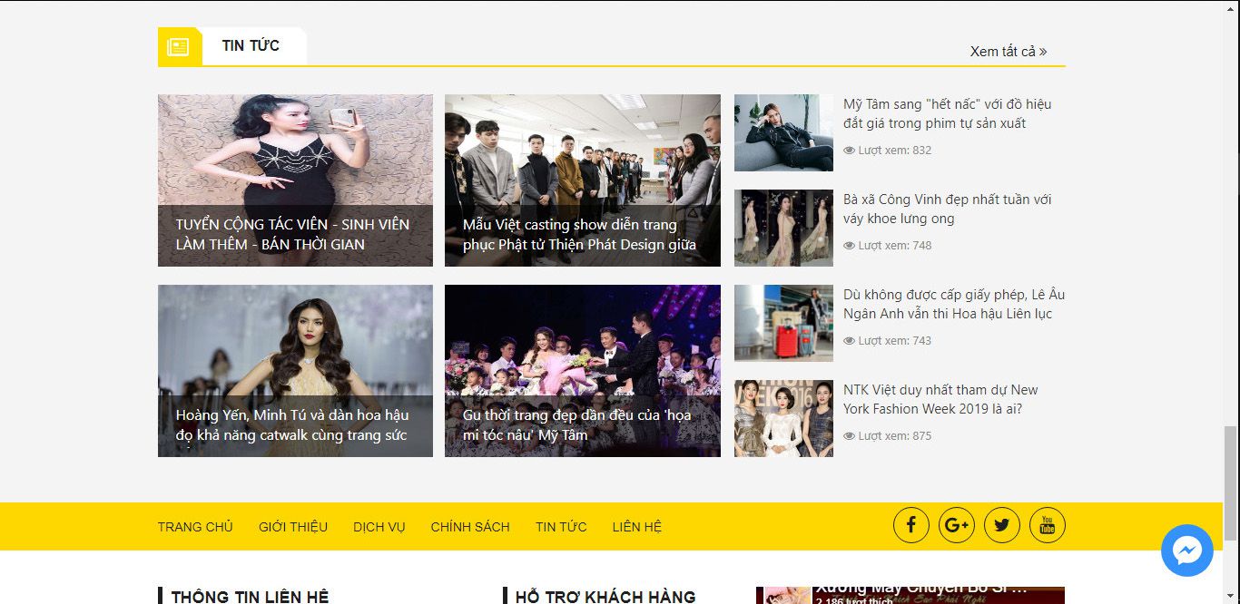This screenshot has height=604, width=1240.
Task: Click thumbnail of New York Fashion Week article
Action: (x=783, y=418)
